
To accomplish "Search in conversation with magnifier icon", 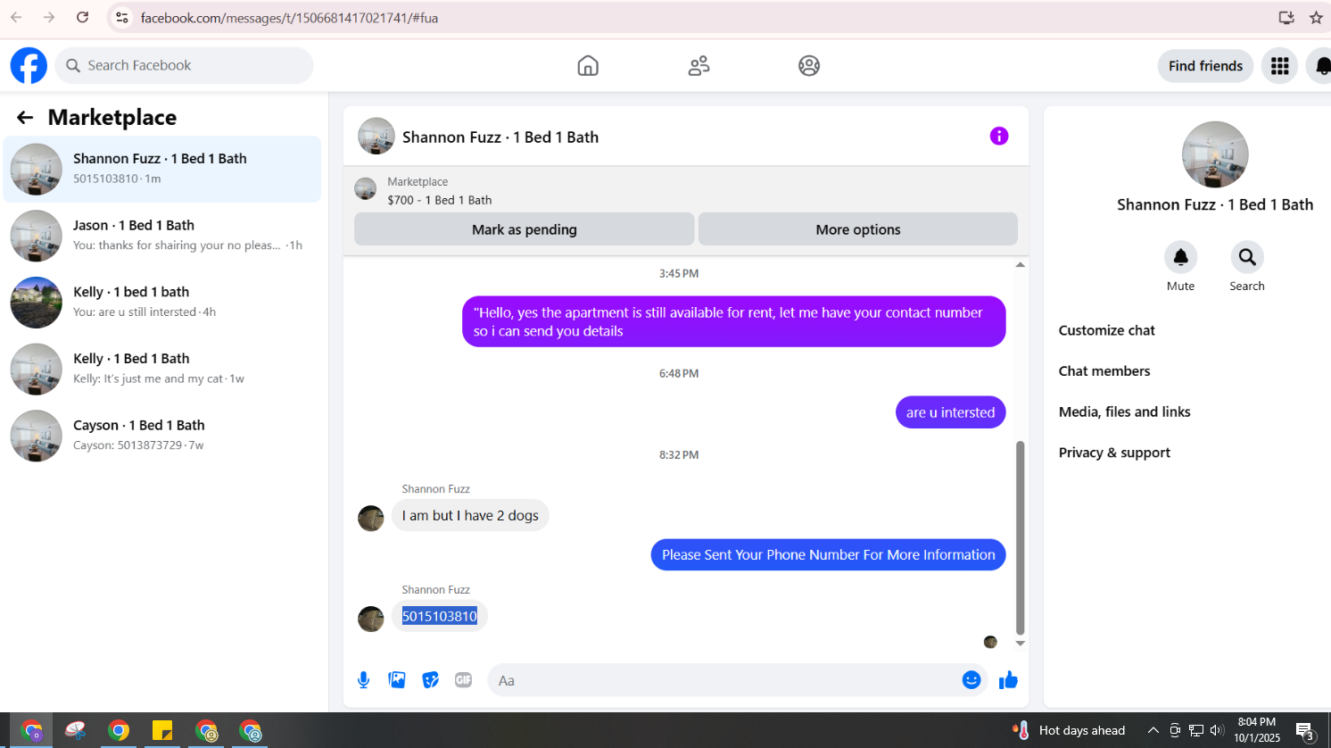I will coord(1247,257).
